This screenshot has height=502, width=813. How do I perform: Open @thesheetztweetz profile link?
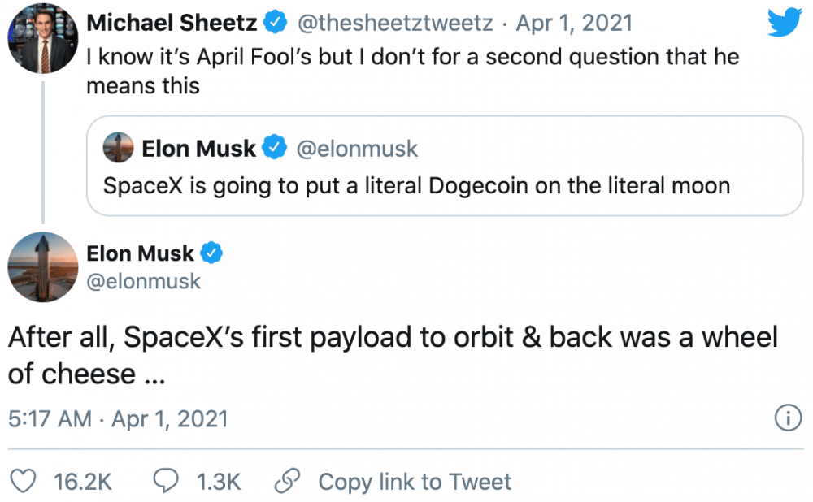[394, 22]
